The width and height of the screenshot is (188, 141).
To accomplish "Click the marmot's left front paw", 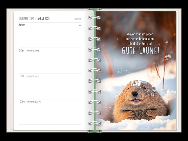I will point(130,114).
